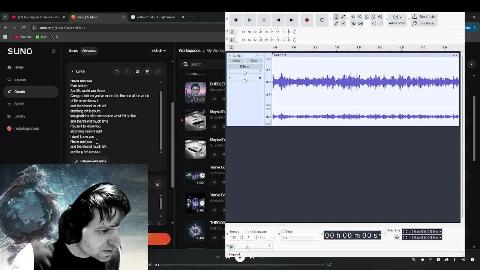Pause playback in Audacity transport toolbar
480x270 pixels.
pos(236,20)
